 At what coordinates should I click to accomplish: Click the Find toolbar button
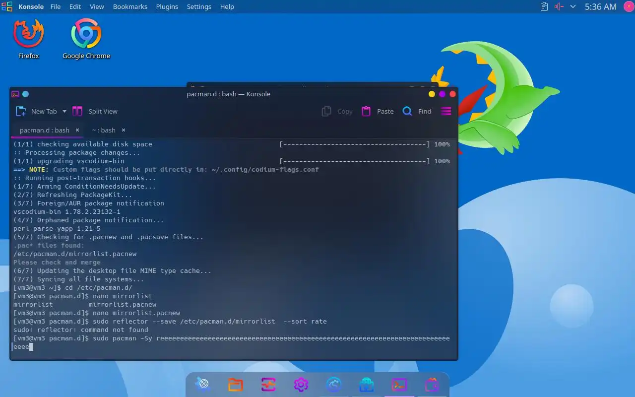[x=417, y=111]
